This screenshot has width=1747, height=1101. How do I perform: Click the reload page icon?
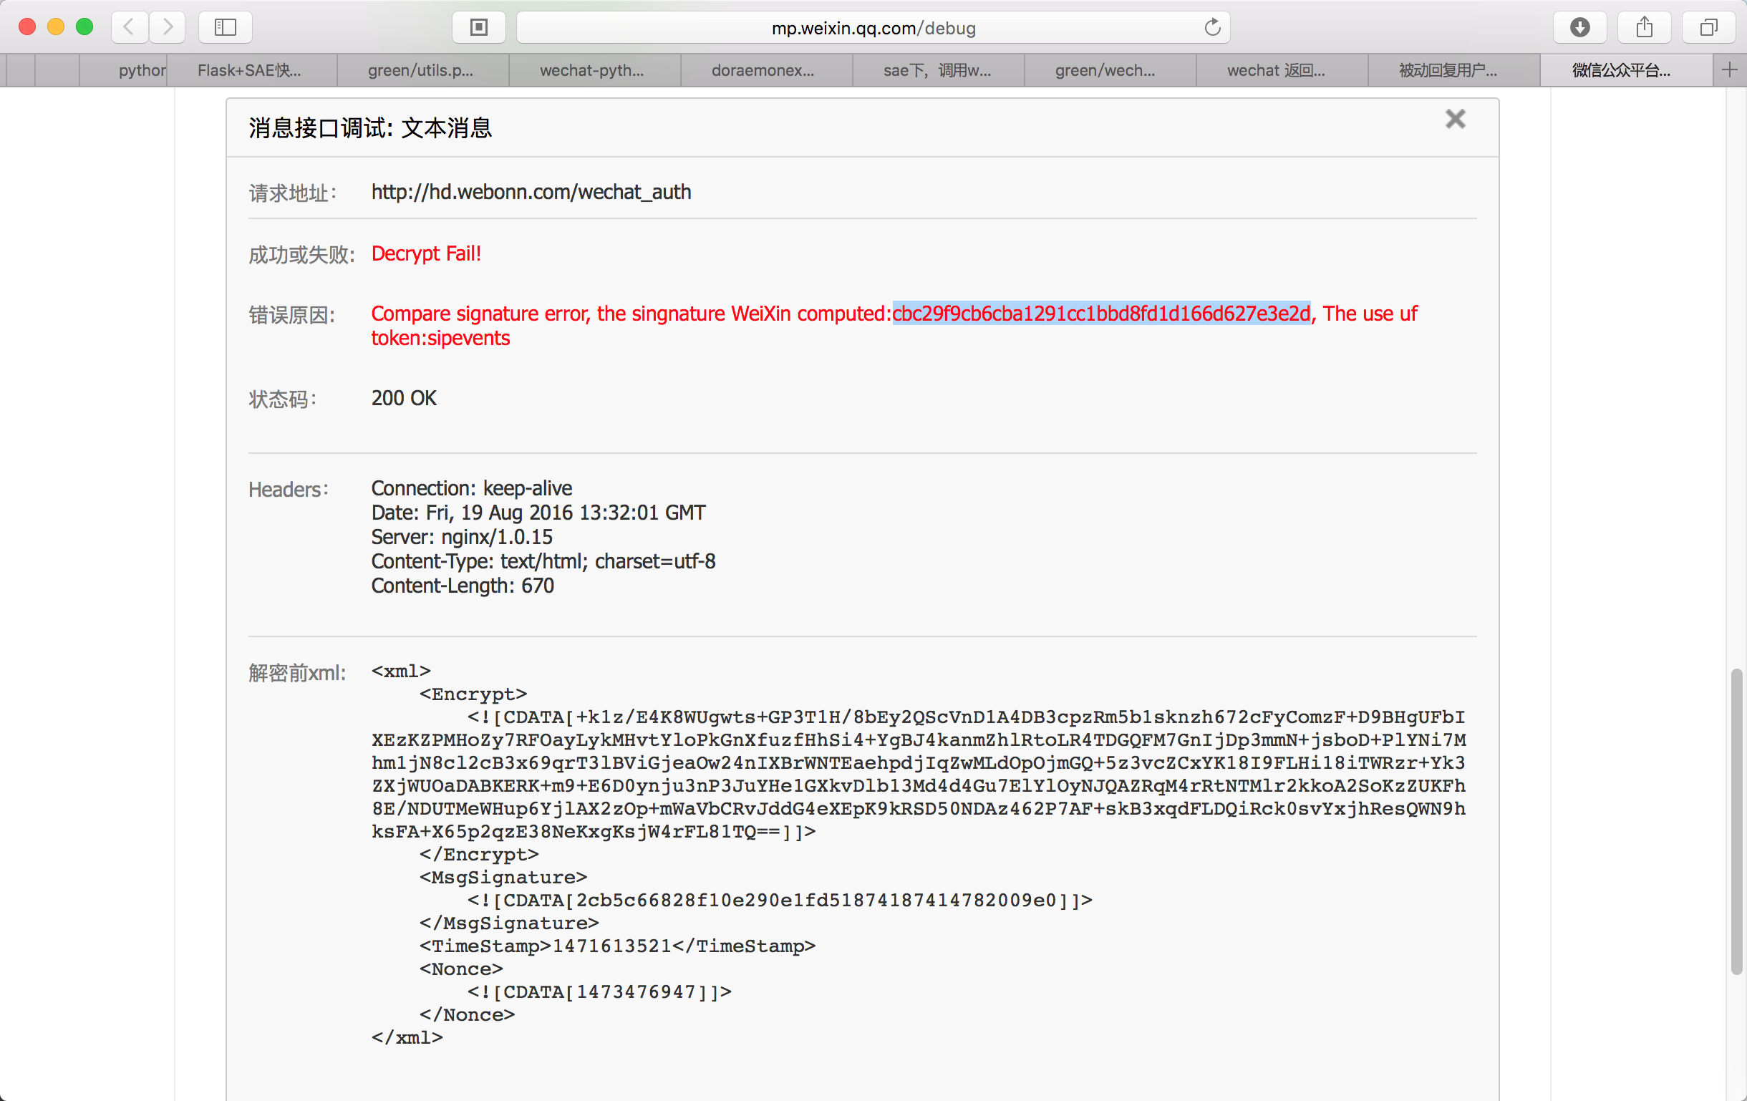coord(1212,28)
